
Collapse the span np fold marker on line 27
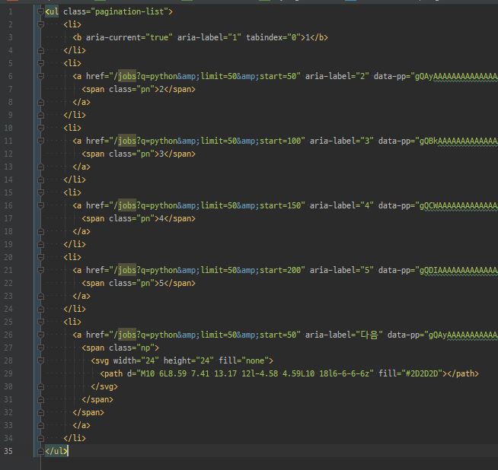point(40,348)
